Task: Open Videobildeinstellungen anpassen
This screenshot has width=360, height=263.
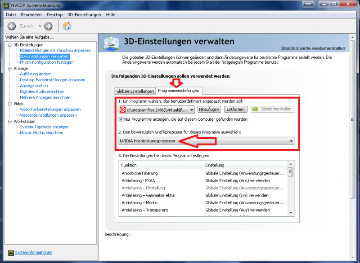Action: point(49,115)
